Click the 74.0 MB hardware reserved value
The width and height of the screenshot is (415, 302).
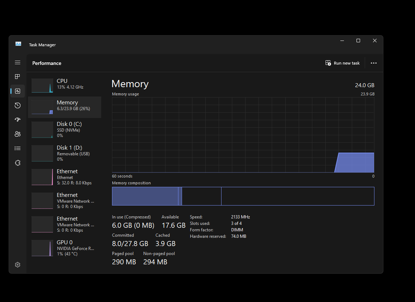click(238, 236)
